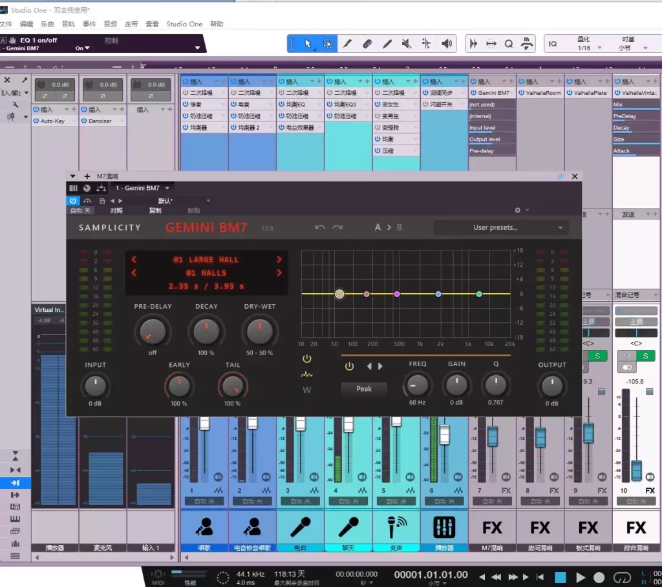Select the listen speaker tool
This screenshot has height=587, width=662.
pos(446,43)
